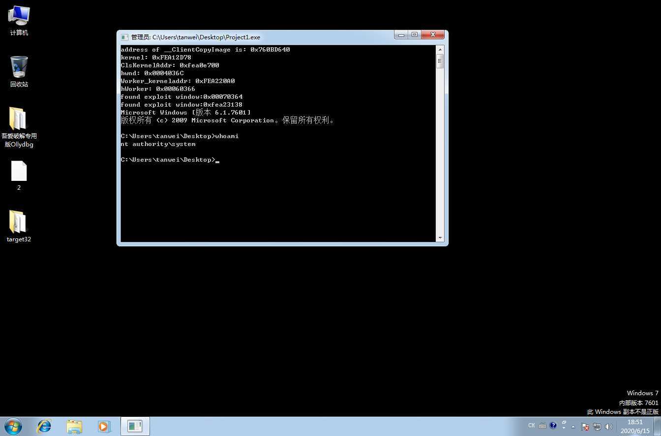Open Windows Explorer from taskbar

point(74,426)
